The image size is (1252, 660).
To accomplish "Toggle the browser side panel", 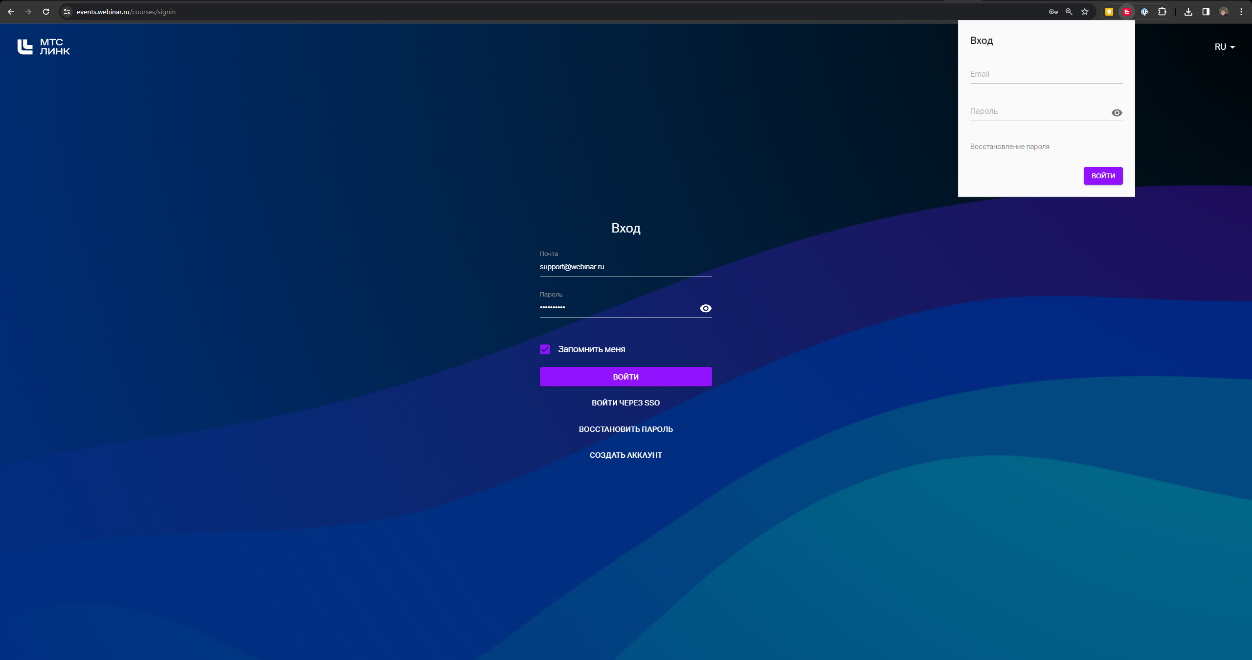I will [x=1206, y=12].
